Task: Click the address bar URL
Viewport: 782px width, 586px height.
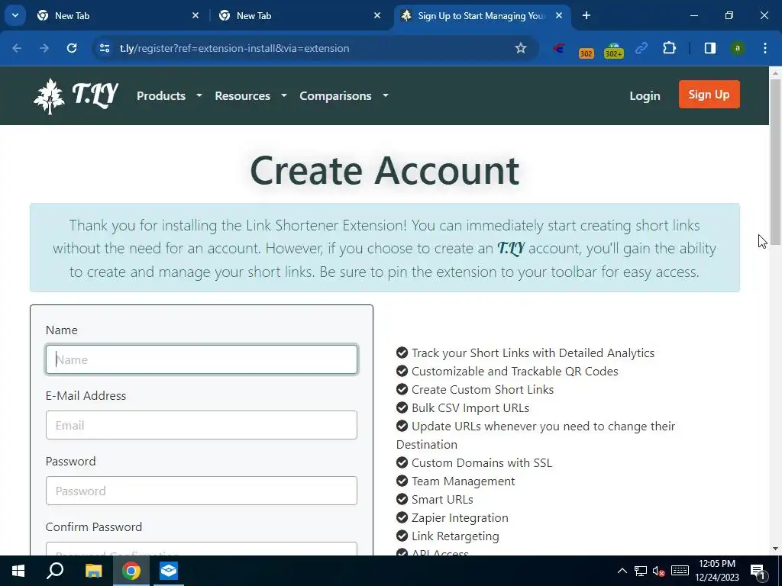Action: (x=234, y=48)
